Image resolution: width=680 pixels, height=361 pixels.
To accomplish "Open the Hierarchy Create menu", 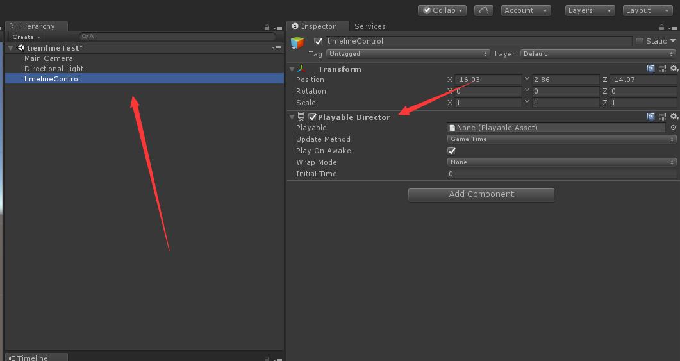I will click(26, 37).
